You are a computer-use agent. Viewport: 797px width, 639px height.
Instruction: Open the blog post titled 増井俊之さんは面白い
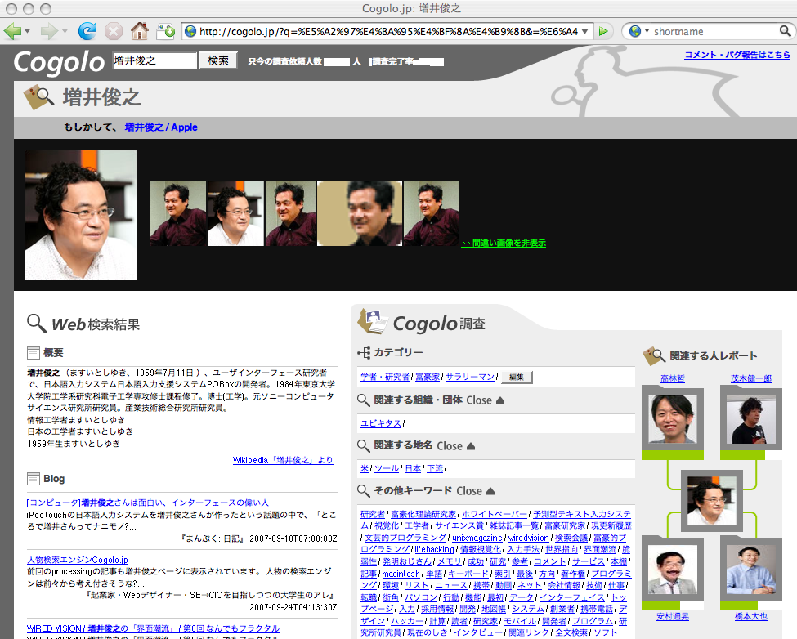tap(147, 503)
